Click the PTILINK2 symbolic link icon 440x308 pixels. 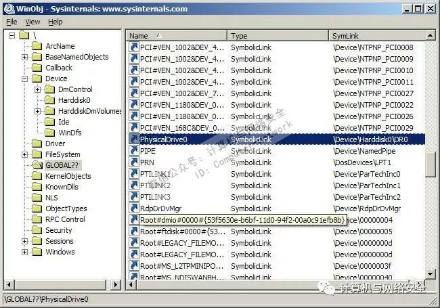pos(134,185)
